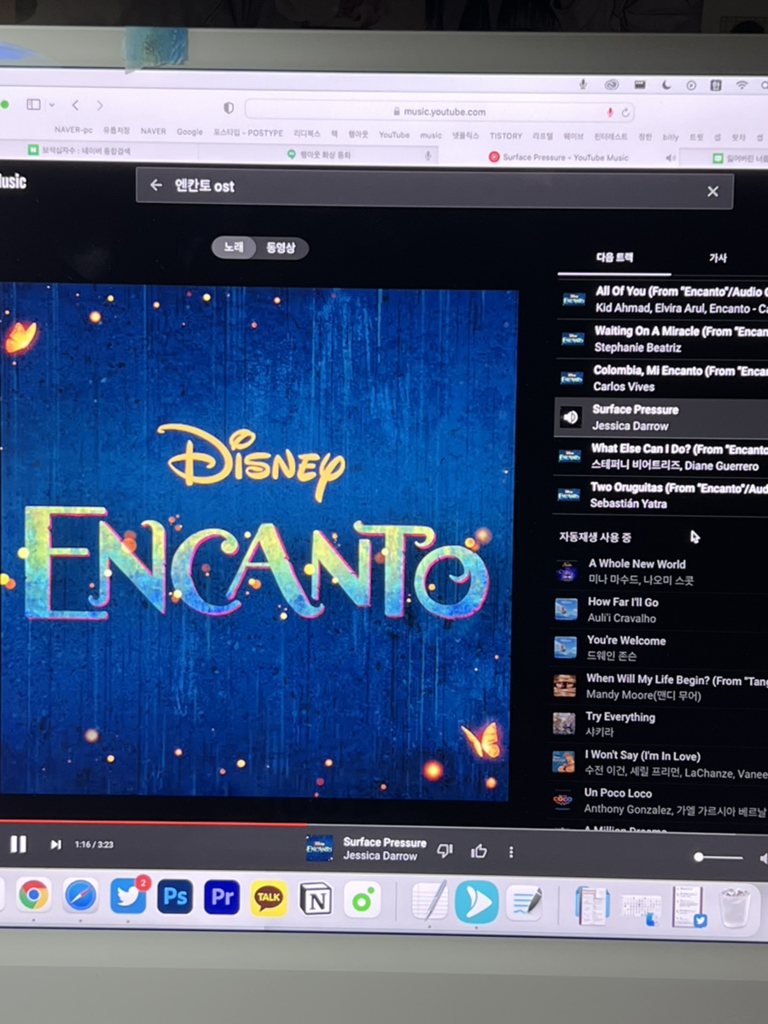
Task: Click Jessica Darrow artist in player bar
Action: tap(380, 856)
